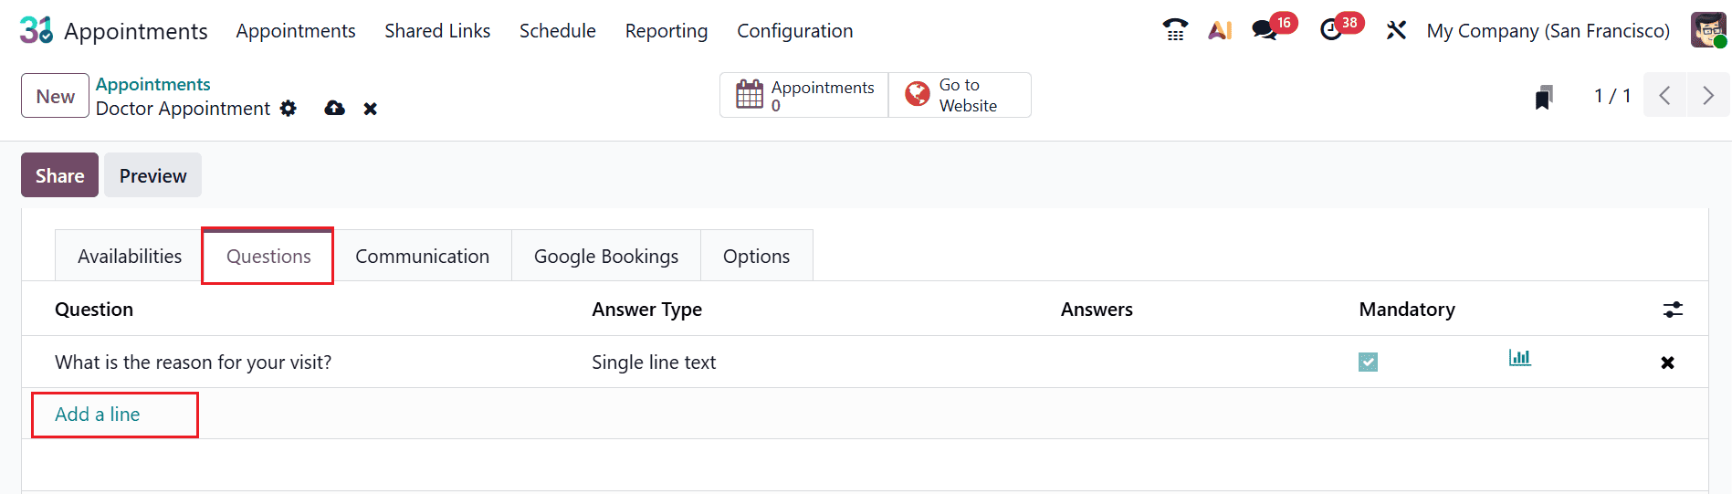Click the Doctor Appointment record title

pos(184,109)
